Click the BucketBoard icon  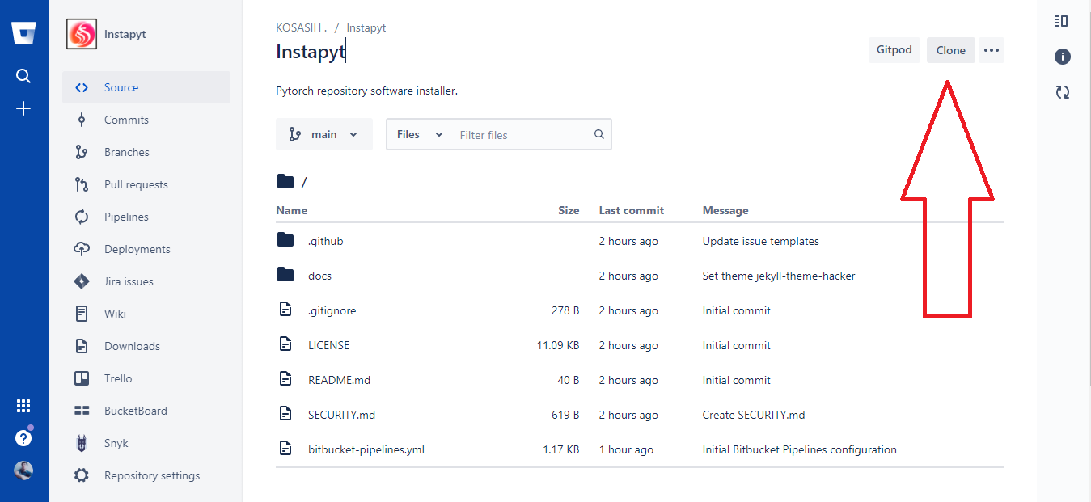click(82, 411)
